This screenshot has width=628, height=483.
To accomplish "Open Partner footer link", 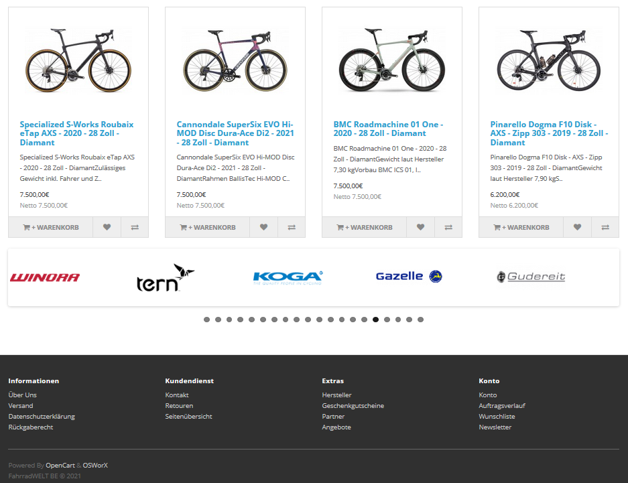I will click(333, 417).
